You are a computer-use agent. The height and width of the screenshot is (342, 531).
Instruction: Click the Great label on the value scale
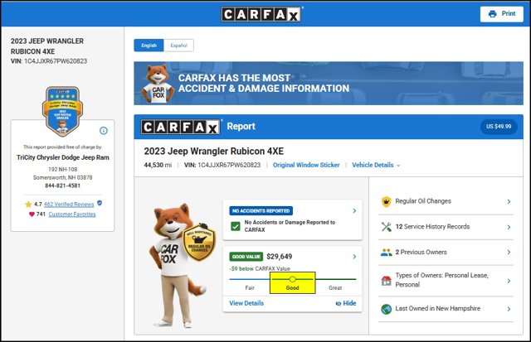click(335, 287)
